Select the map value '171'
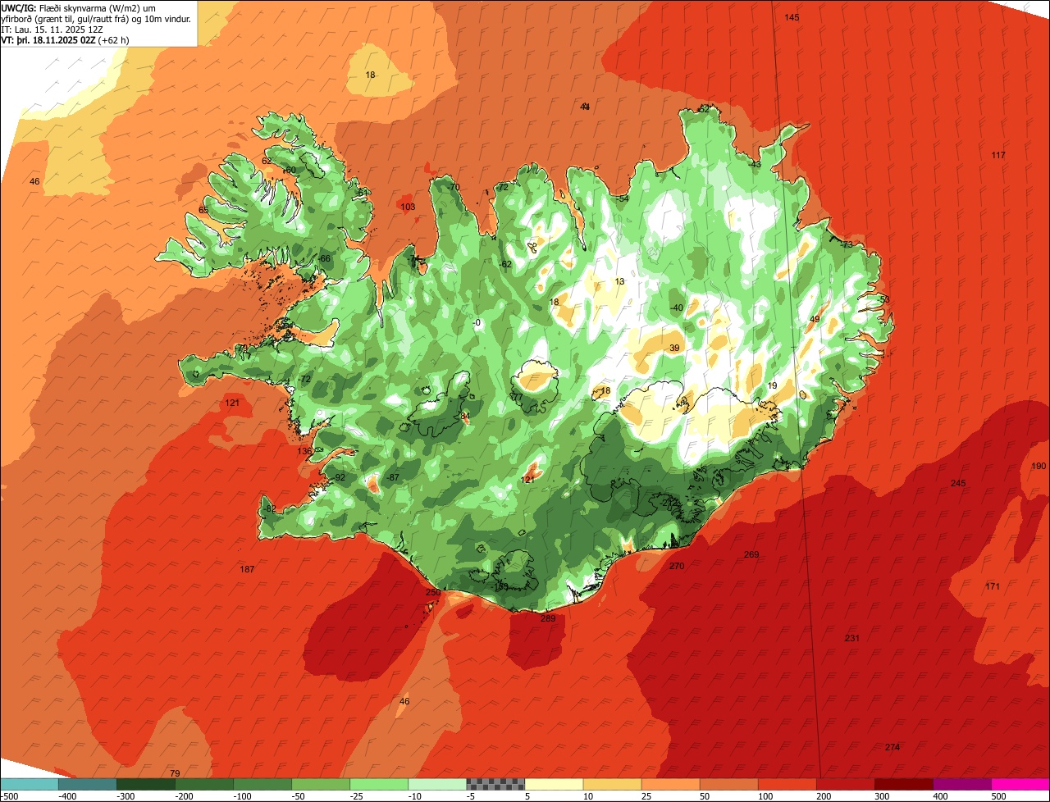This screenshot has width=1050, height=802. tap(993, 586)
